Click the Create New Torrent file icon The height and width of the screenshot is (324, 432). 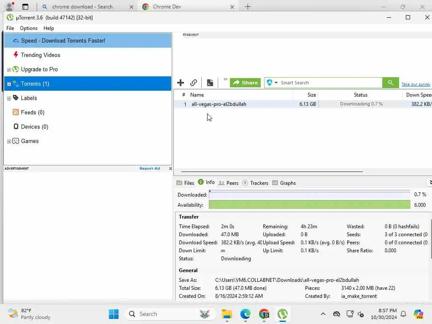tap(210, 83)
